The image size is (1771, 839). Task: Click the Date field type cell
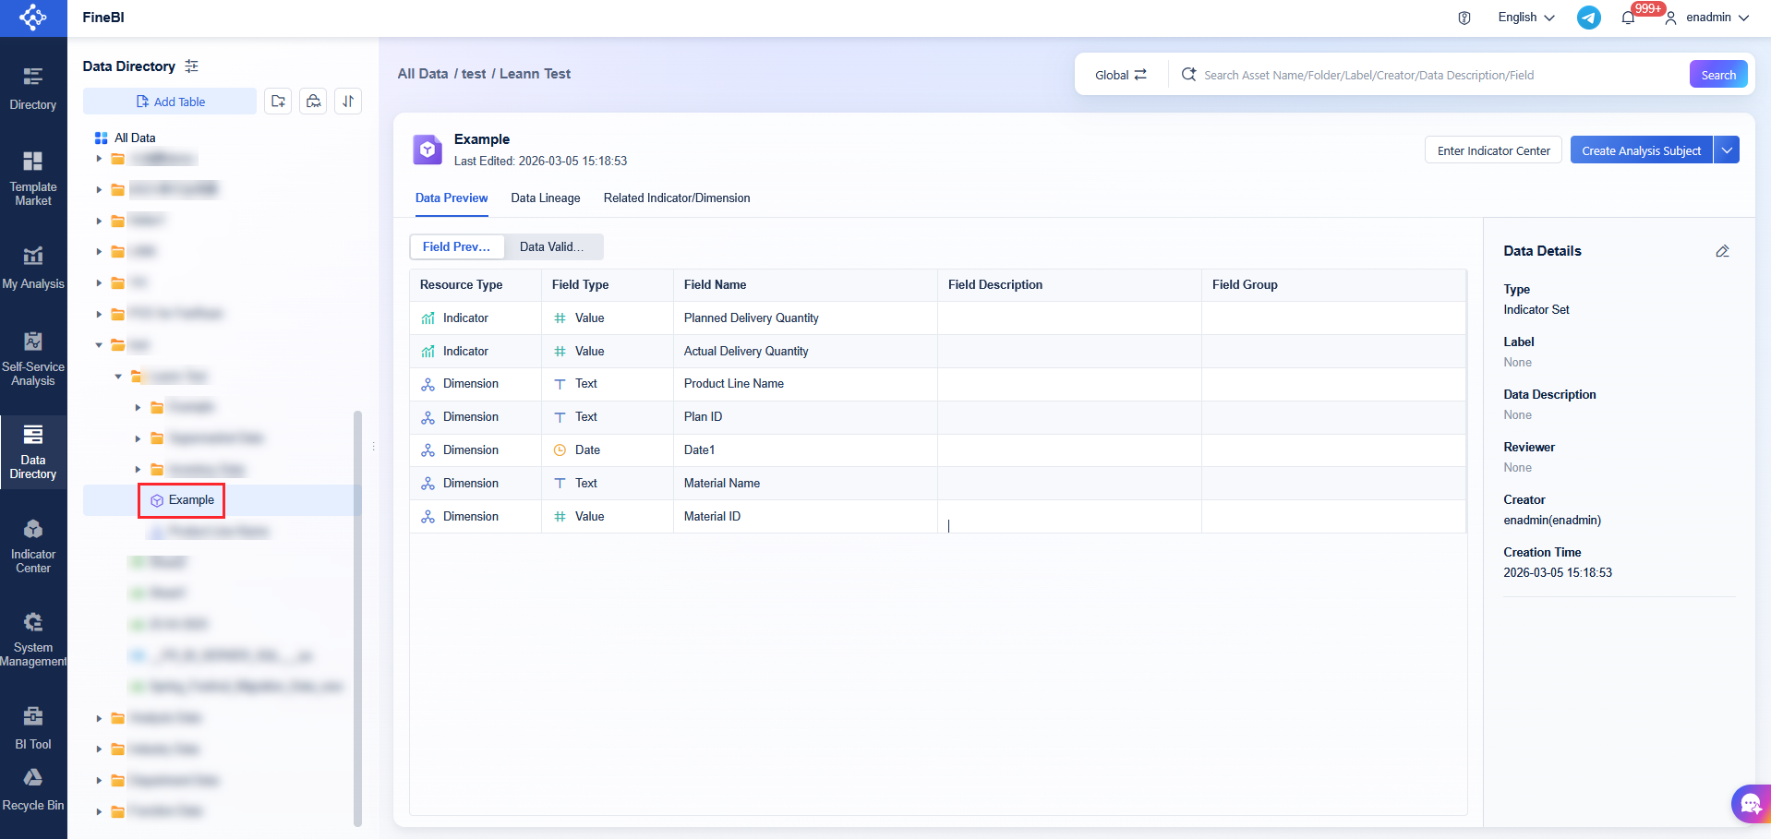tap(608, 450)
